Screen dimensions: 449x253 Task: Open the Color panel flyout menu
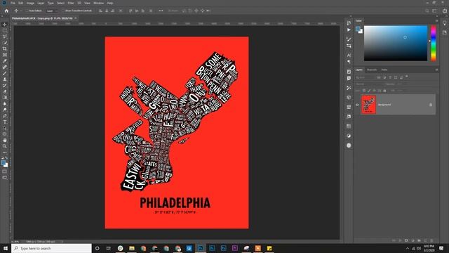tap(436, 20)
